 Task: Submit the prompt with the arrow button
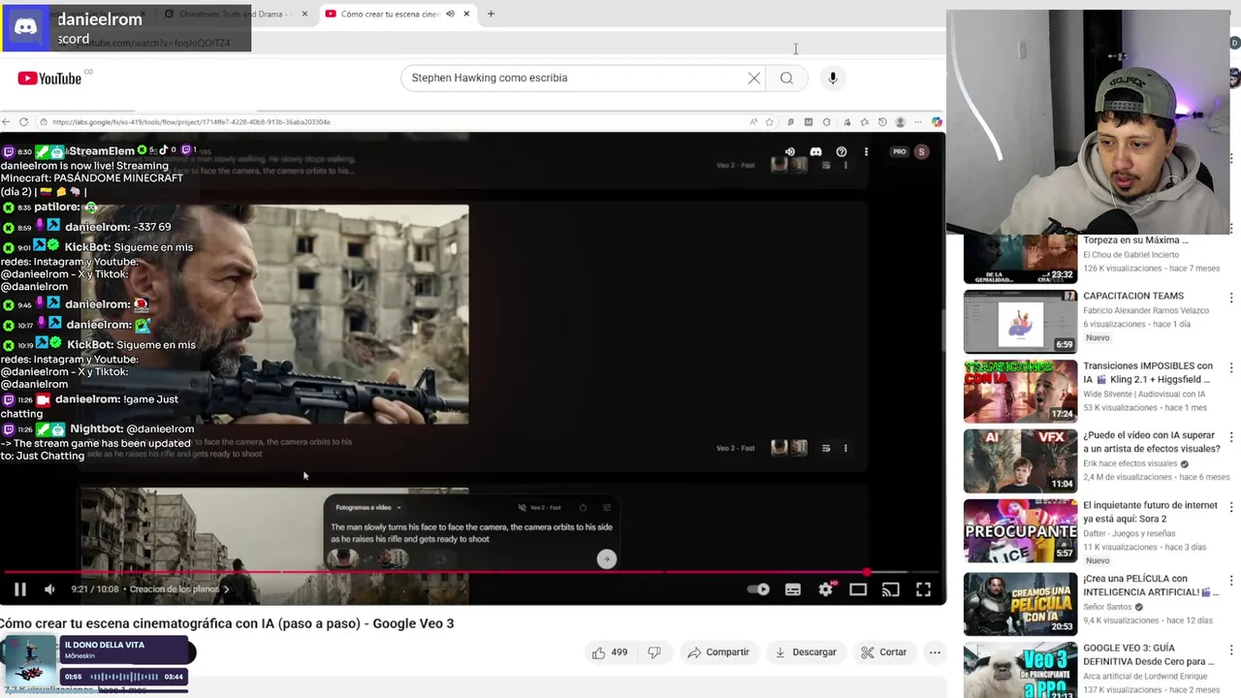tap(606, 558)
